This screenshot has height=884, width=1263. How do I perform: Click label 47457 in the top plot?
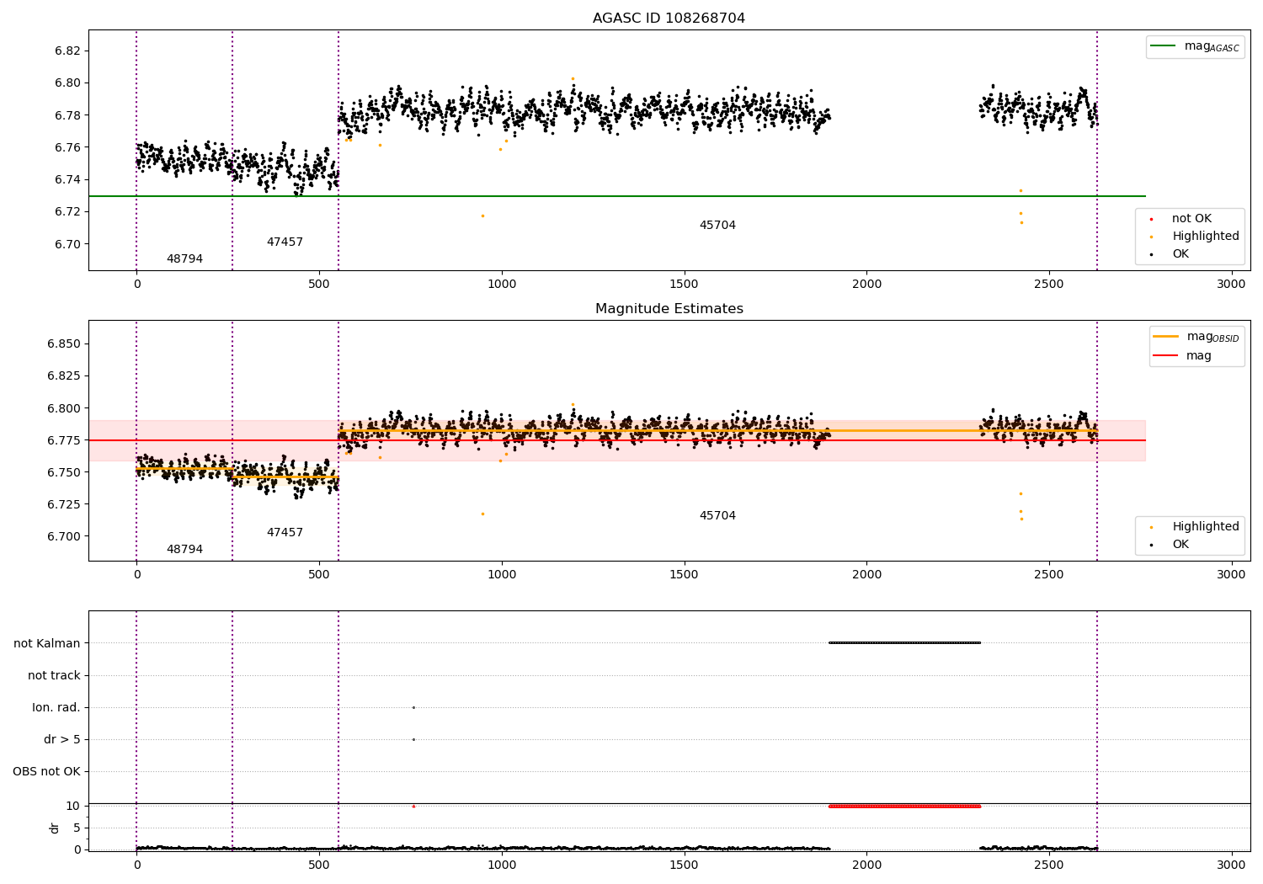(285, 242)
